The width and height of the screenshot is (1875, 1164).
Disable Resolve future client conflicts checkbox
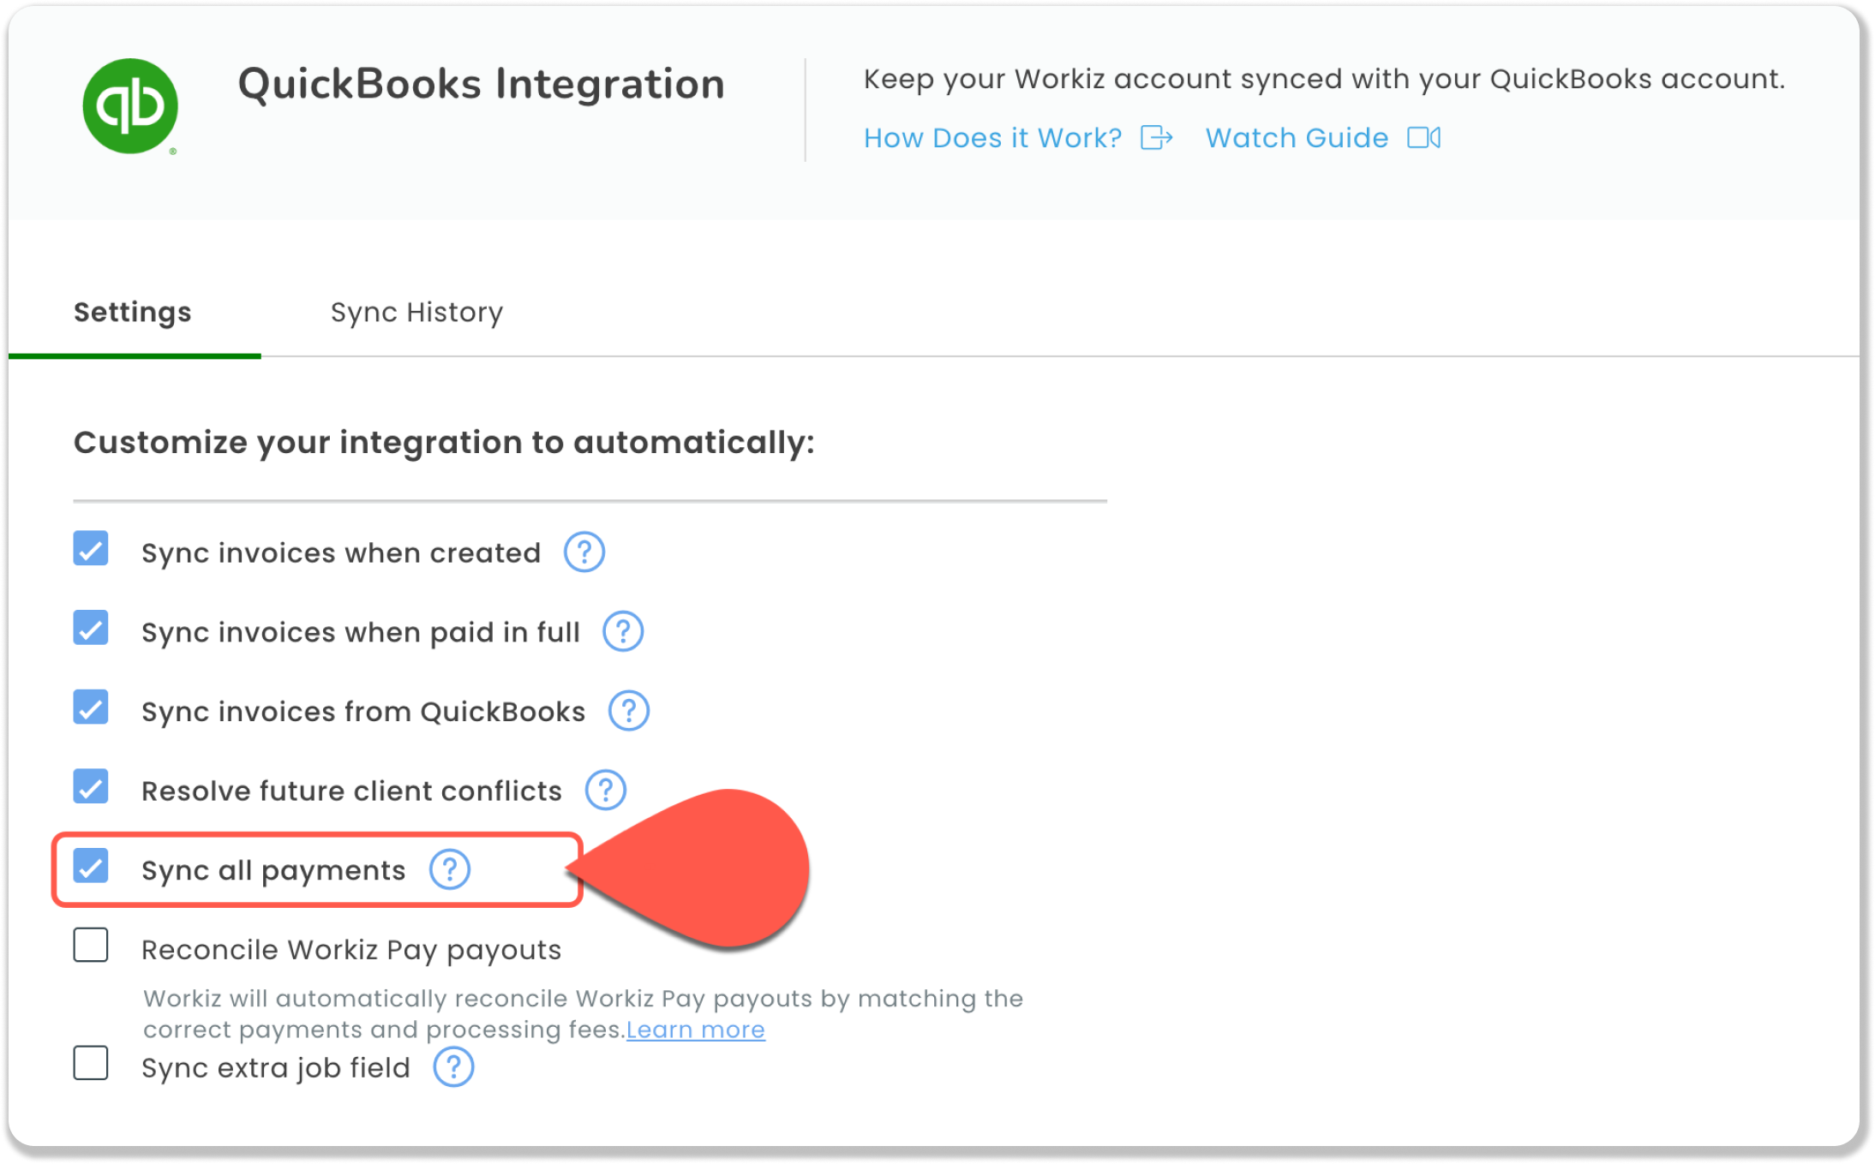coord(91,786)
